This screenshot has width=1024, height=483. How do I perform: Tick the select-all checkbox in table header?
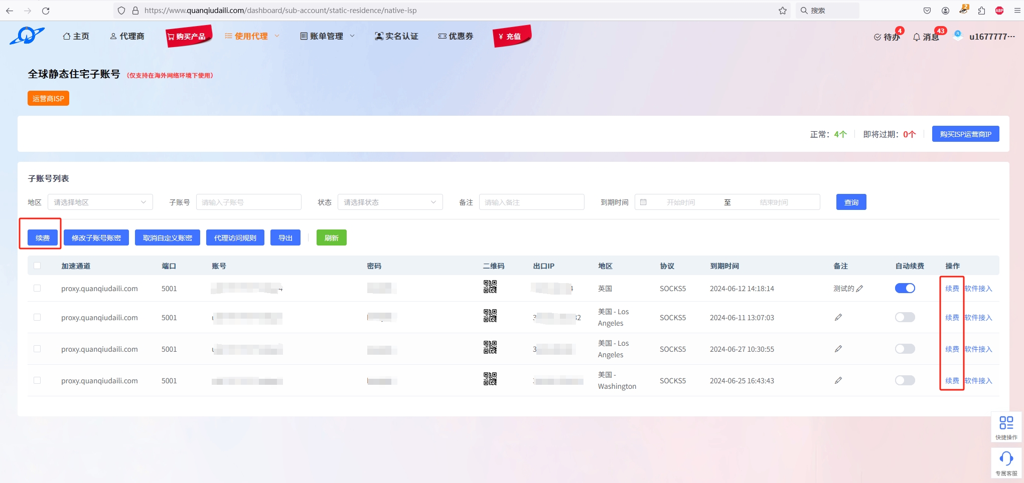[37, 266]
